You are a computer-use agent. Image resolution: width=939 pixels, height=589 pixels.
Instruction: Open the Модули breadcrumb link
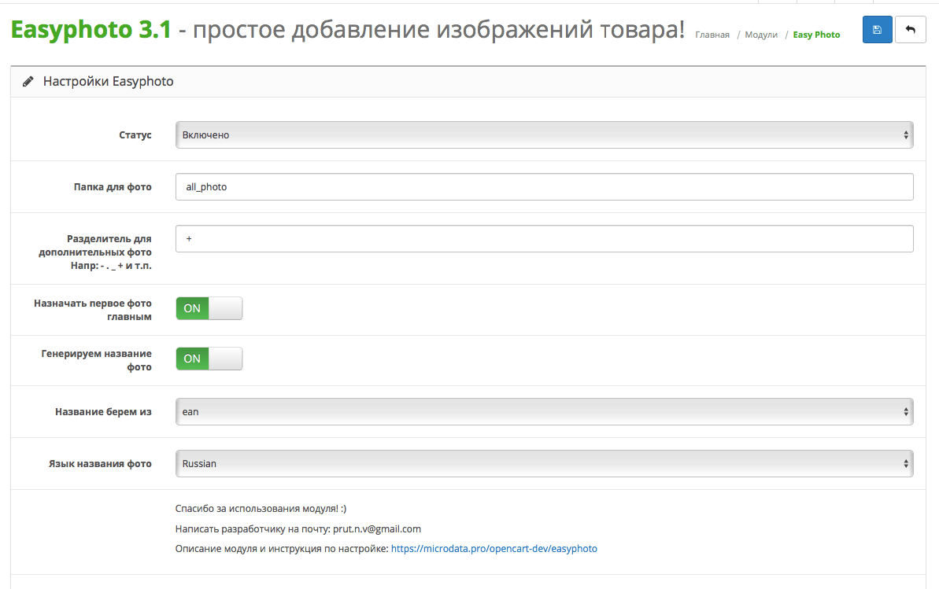pos(761,35)
